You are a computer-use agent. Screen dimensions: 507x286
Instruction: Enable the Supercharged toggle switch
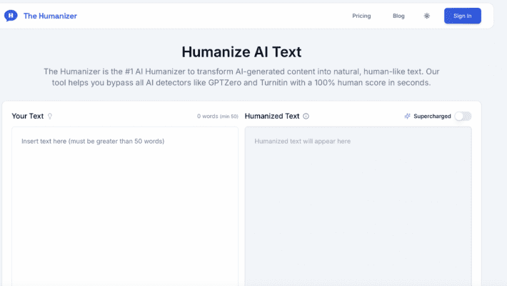(x=463, y=116)
